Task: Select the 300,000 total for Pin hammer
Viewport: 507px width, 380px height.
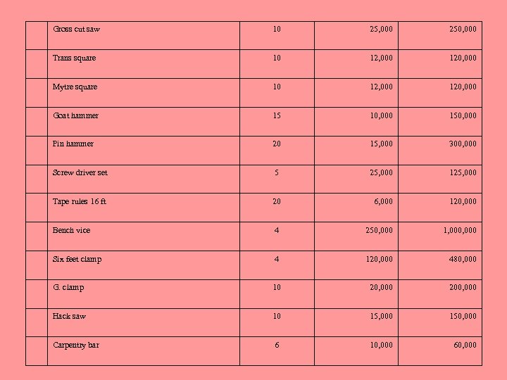Action: tap(463, 144)
